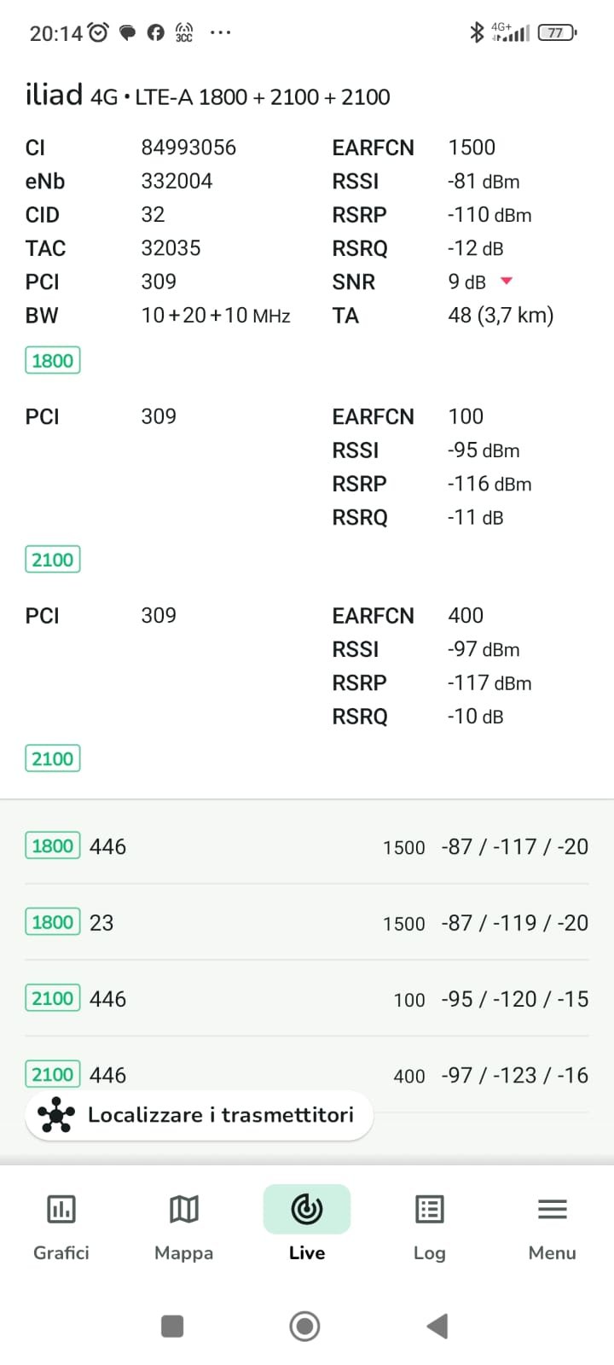614x1365 pixels.
Task: Tap the Bluetooth status bar icon
Action: click(x=478, y=32)
